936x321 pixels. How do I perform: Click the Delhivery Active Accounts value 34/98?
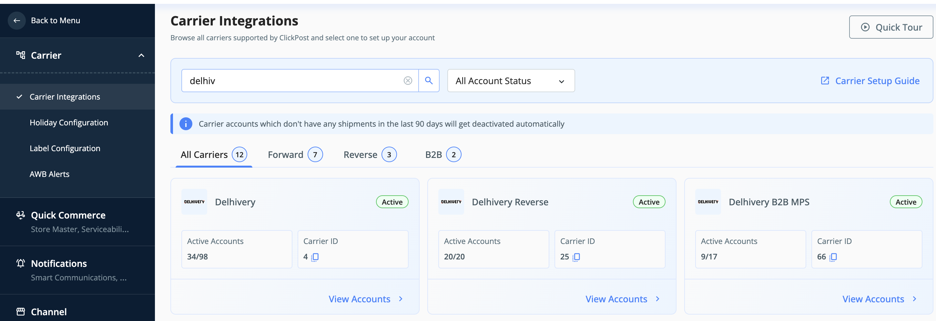(197, 257)
